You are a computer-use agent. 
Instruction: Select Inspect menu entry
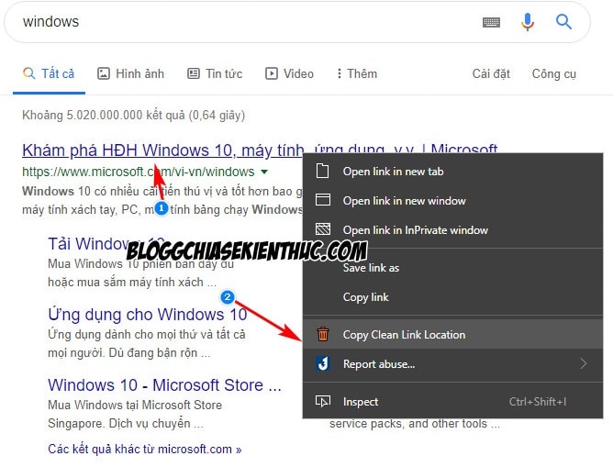coord(452,401)
